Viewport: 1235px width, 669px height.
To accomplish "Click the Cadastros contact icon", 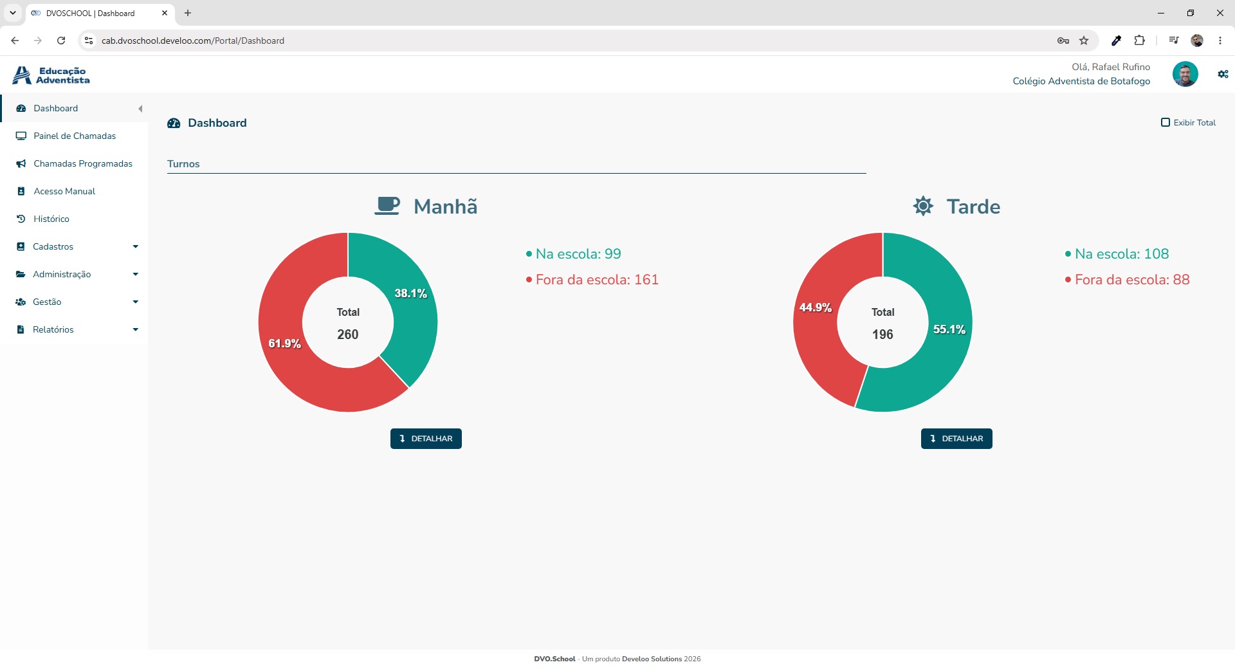I will (x=21, y=246).
